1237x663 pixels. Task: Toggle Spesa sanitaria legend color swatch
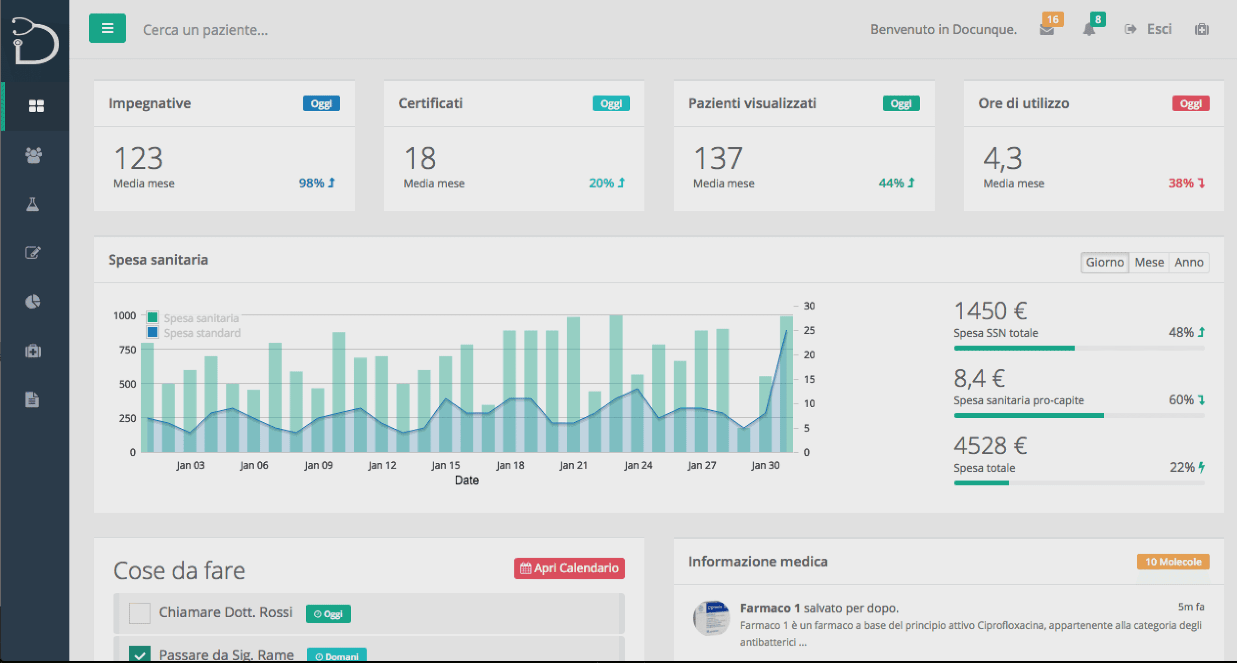153,318
